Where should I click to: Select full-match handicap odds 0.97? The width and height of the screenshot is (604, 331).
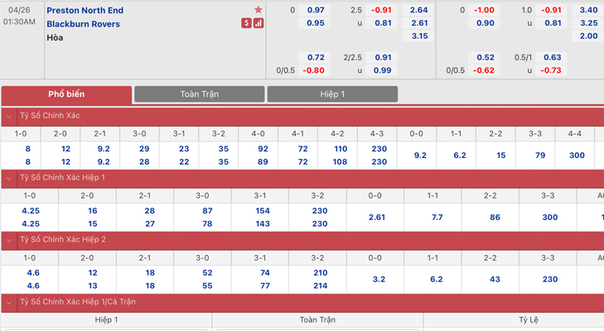click(x=316, y=10)
